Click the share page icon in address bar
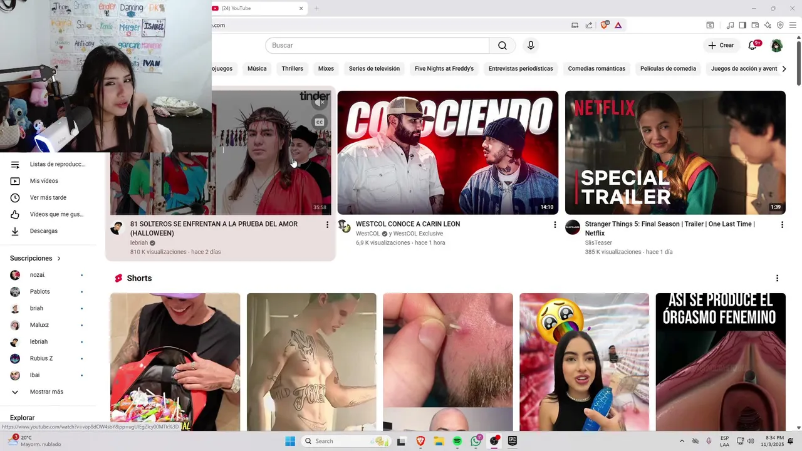This screenshot has width=802, height=451. pos(589,25)
